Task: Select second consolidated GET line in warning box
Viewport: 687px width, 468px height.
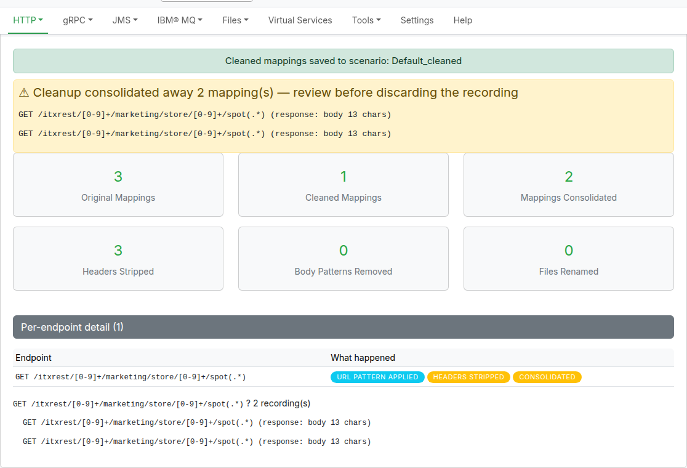Action: [204, 134]
